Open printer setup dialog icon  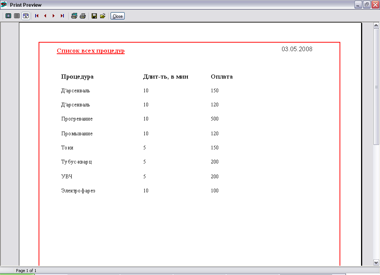[74, 16]
